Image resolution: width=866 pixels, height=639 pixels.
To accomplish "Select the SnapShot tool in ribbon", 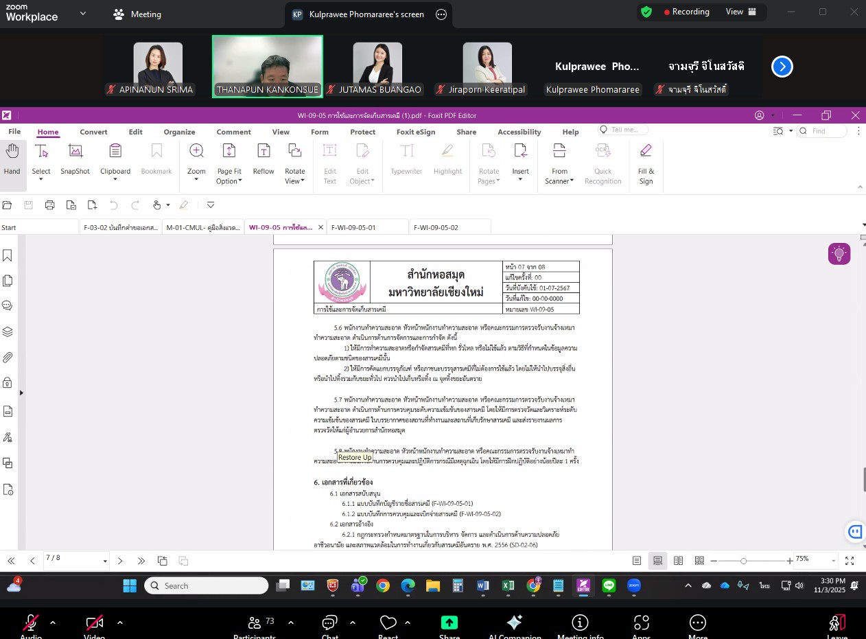I will [x=75, y=159].
